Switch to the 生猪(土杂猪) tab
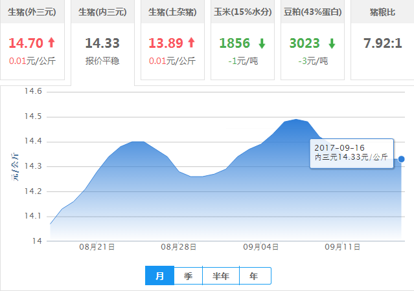This screenshot has width=414, height=291. coord(172,12)
